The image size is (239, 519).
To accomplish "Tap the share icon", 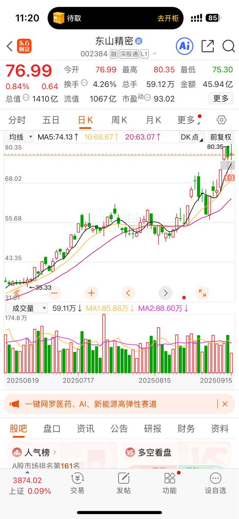I will tap(208, 46).
